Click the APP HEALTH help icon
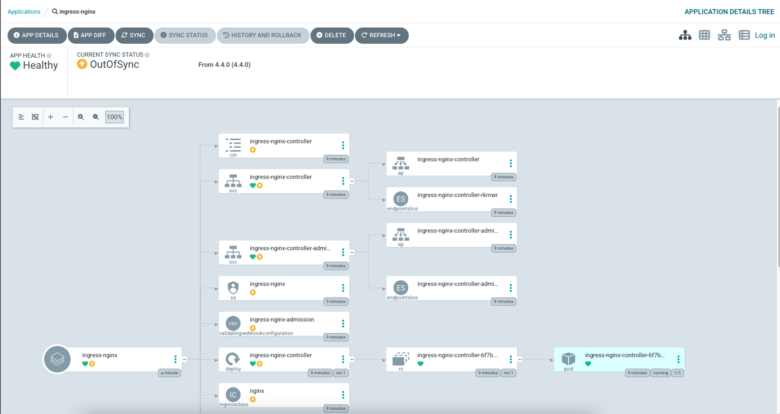This screenshot has width=780, height=414. pyautogui.click(x=49, y=56)
